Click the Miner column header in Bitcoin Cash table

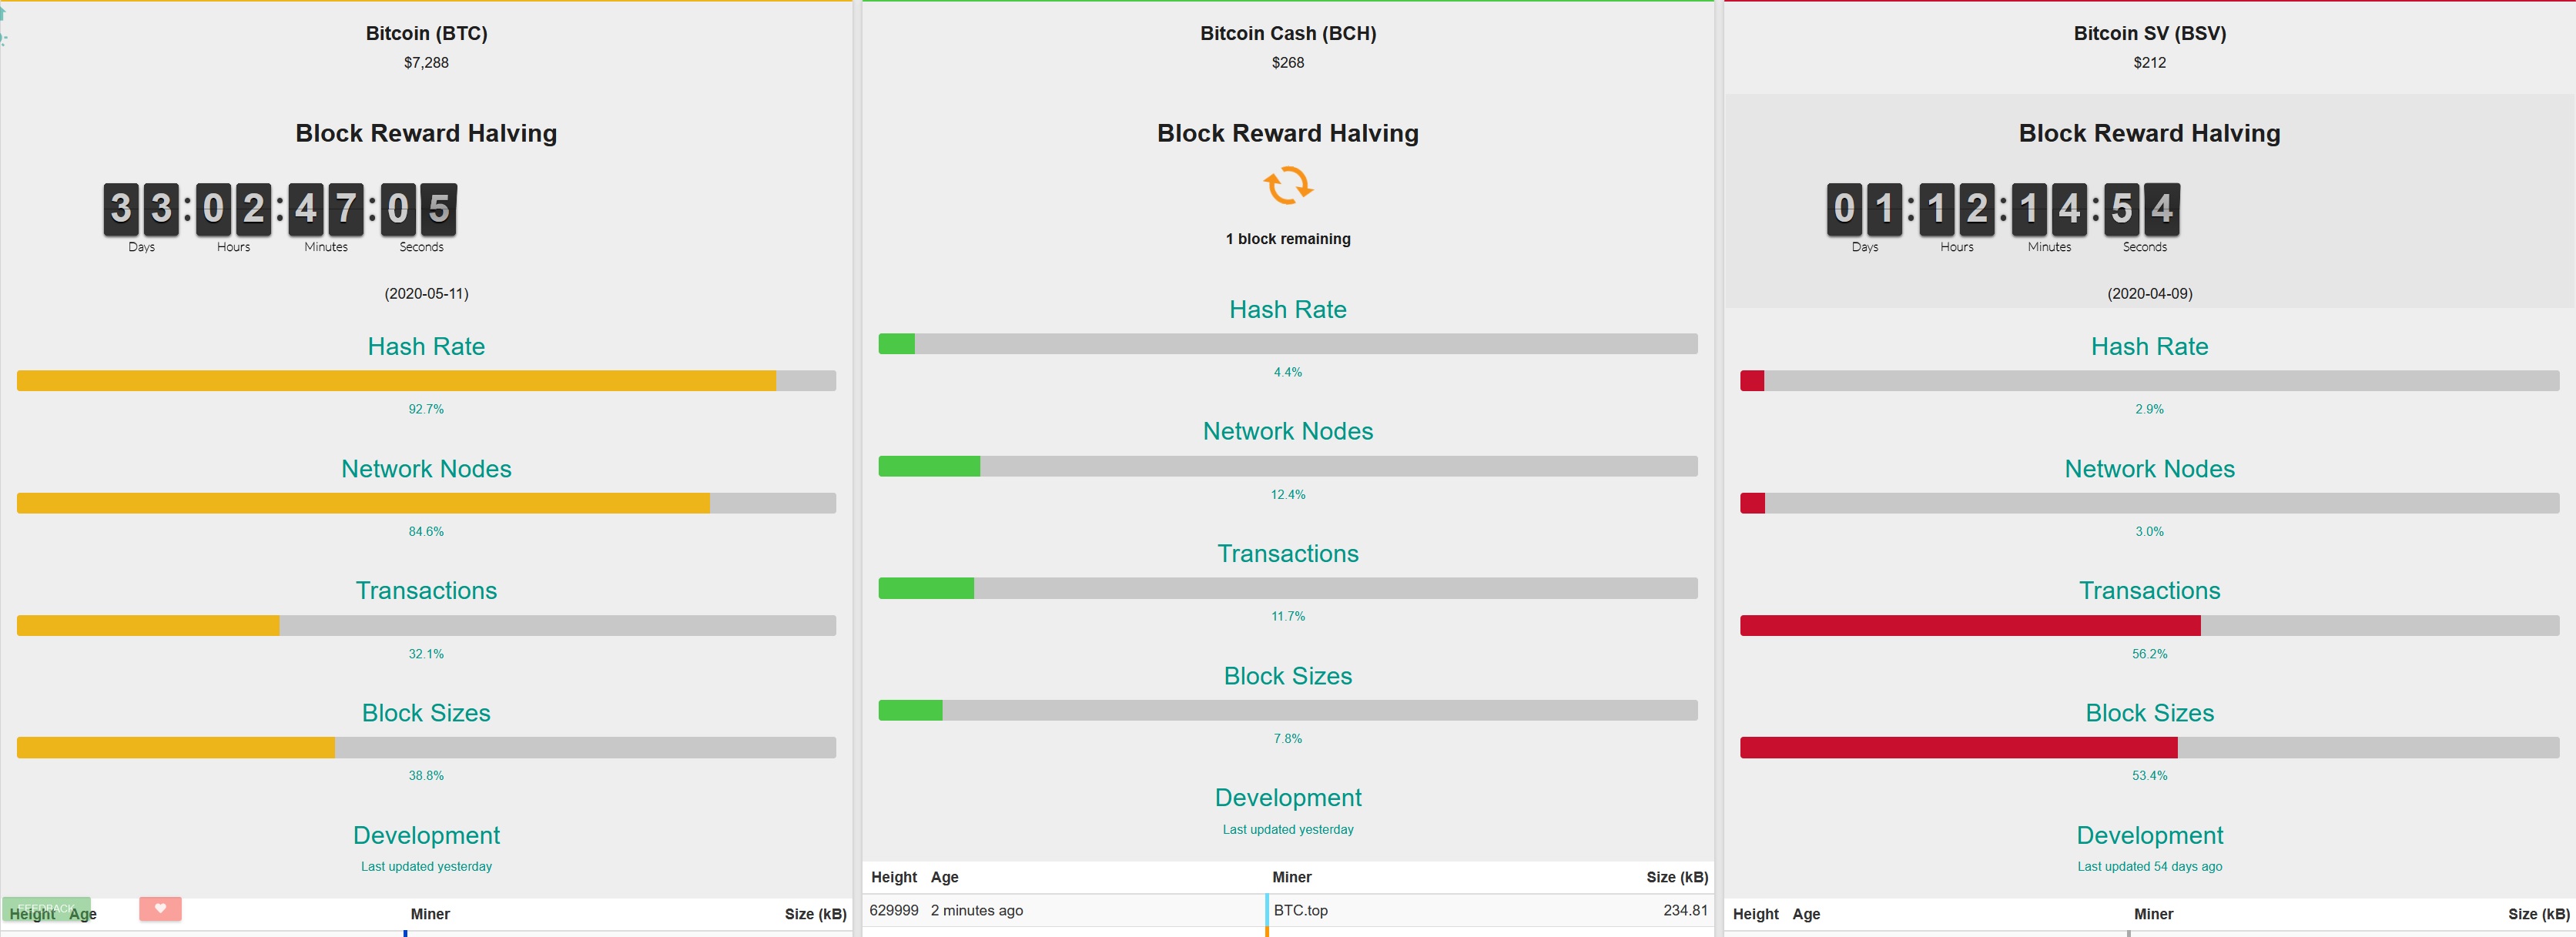coord(1292,877)
